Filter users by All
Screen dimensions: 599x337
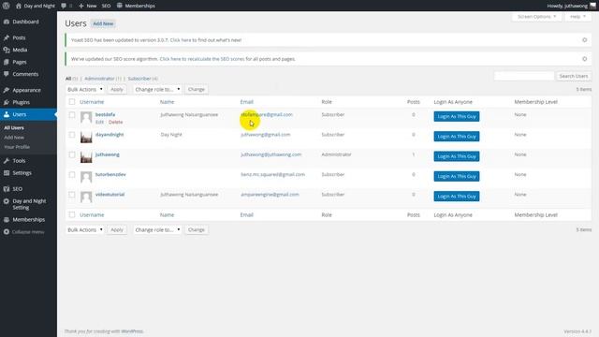(68, 79)
